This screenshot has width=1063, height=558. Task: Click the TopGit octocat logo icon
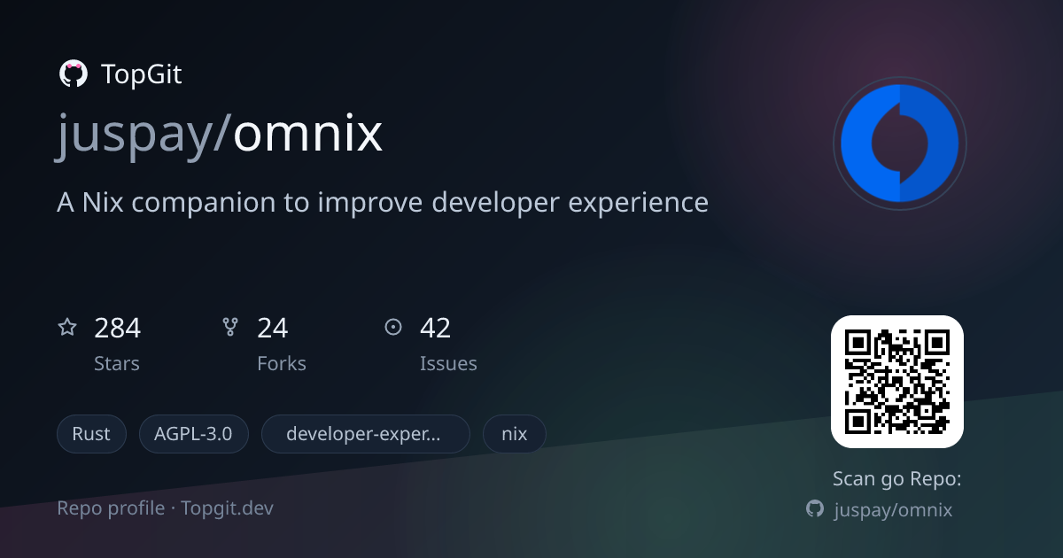point(73,74)
